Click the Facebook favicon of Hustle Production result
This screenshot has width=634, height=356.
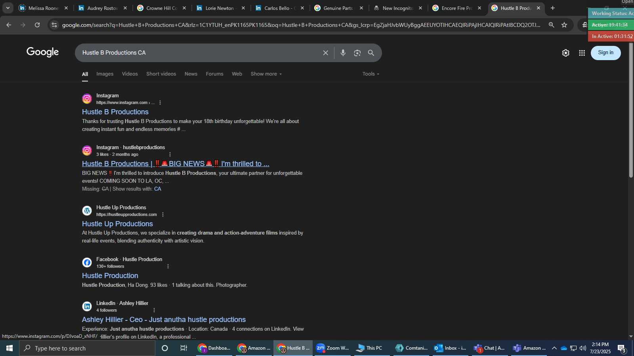[x=87, y=263]
